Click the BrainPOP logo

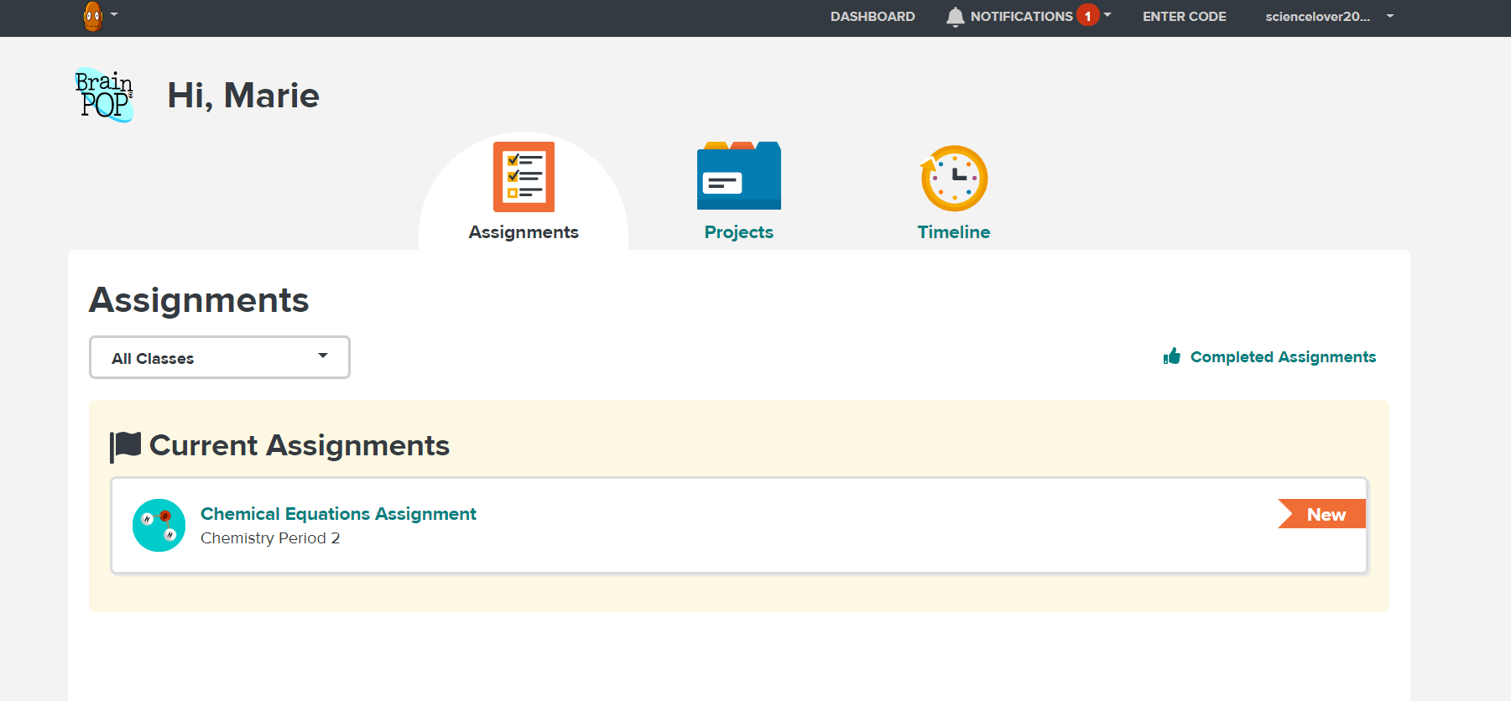tap(104, 95)
